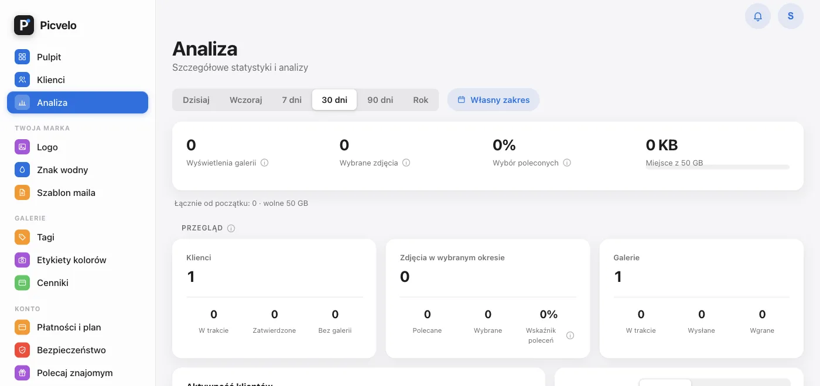Click the Picvelo logo icon

pyautogui.click(x=24, y=25)
